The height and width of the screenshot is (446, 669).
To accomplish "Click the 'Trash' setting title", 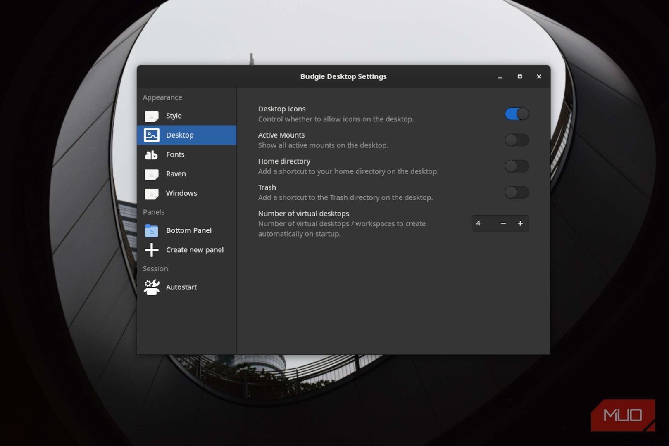I will pos(267,187).
